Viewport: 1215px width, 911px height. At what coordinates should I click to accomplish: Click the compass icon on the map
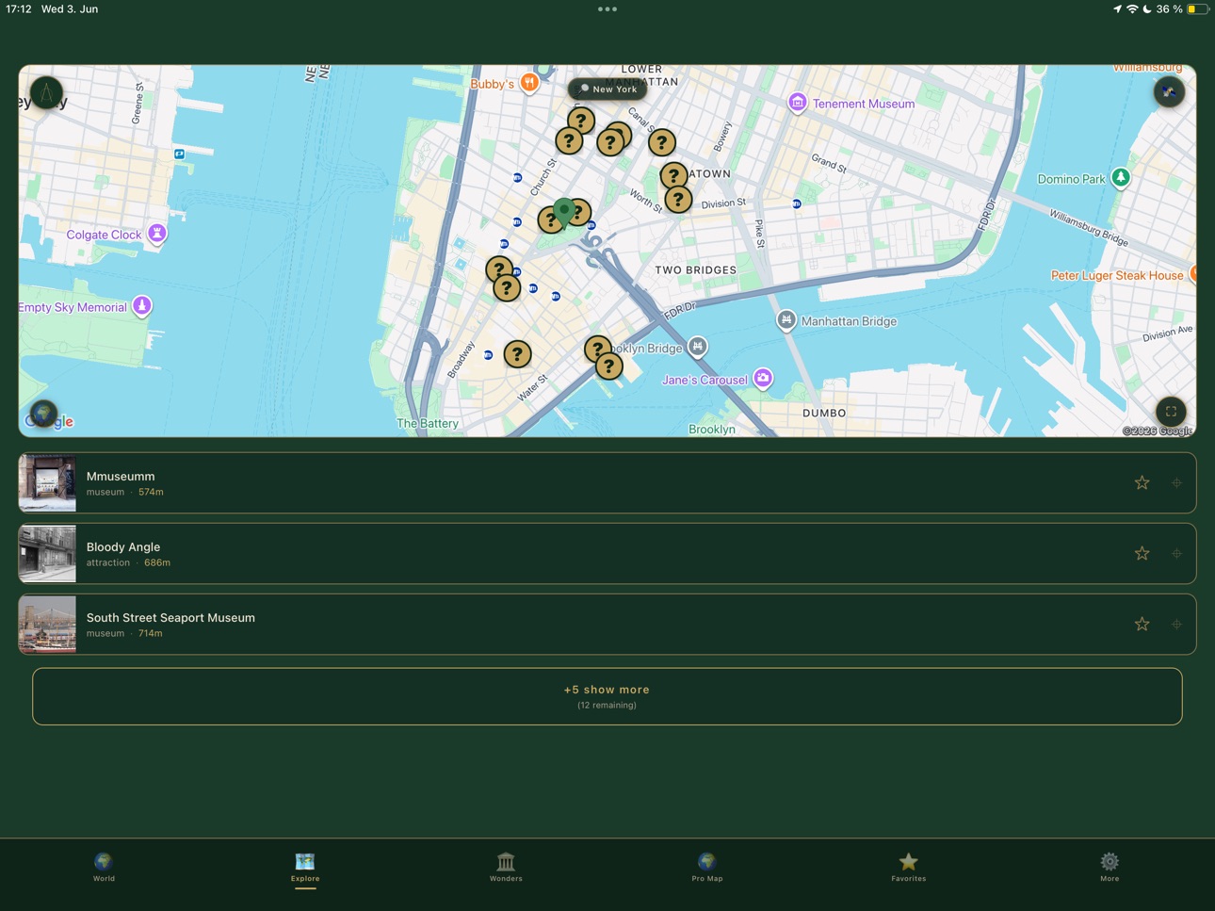tap(46, 92)
